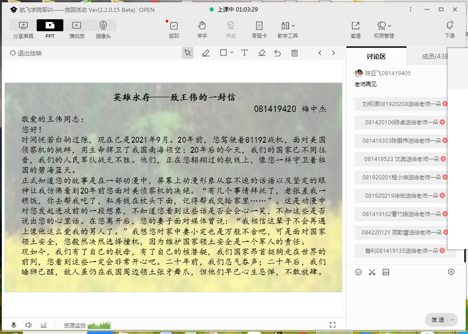Switch to the discussion (讨论区) tab
The image size is (468, 334).
click(x=376, y=56)
